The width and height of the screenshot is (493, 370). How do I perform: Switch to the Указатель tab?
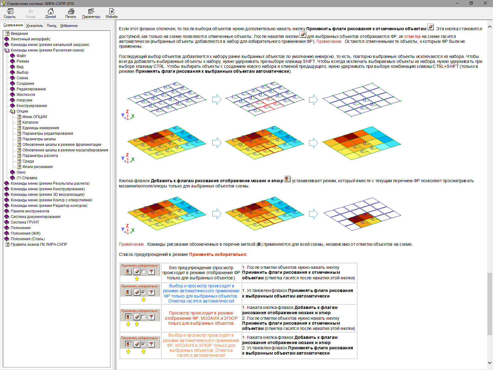(x=35, y=26)
